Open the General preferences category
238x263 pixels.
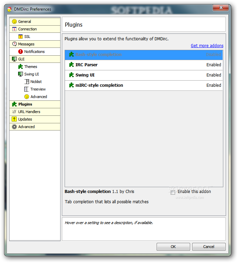(35, 22)
